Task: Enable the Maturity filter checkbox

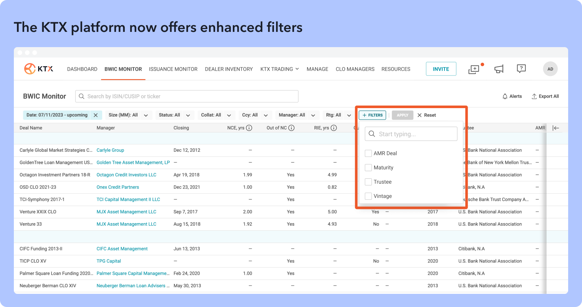Action: (x=368, y=167)
